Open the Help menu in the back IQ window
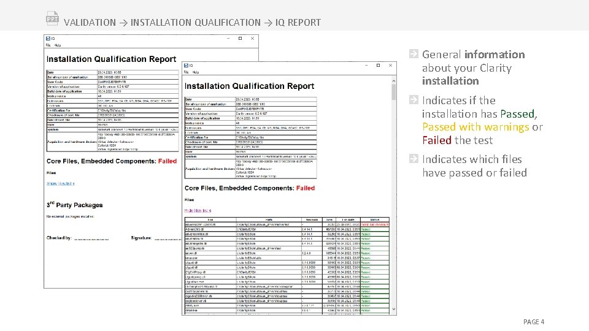This screenshot has height=331, width=589. click(58, 45)
